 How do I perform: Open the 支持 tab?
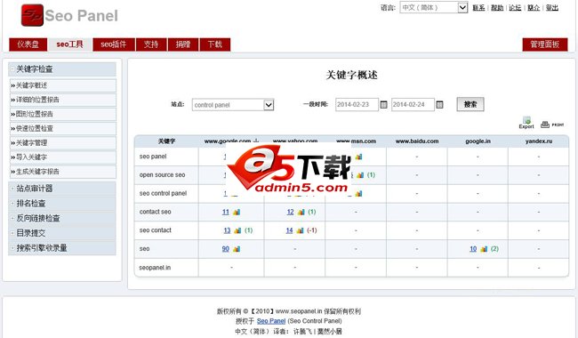click(x=151, y=44)
